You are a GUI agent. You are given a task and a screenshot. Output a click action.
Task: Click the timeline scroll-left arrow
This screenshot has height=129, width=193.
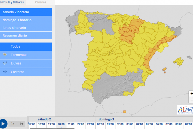tap(28, 123)
